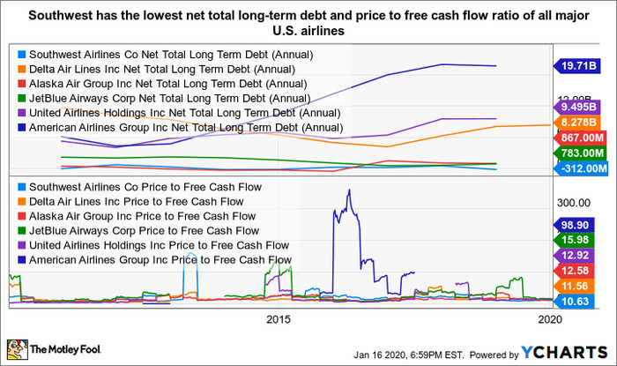Click the chart title about Southwest's debt
Screen dimensions: 617x366
click(308, 23)
